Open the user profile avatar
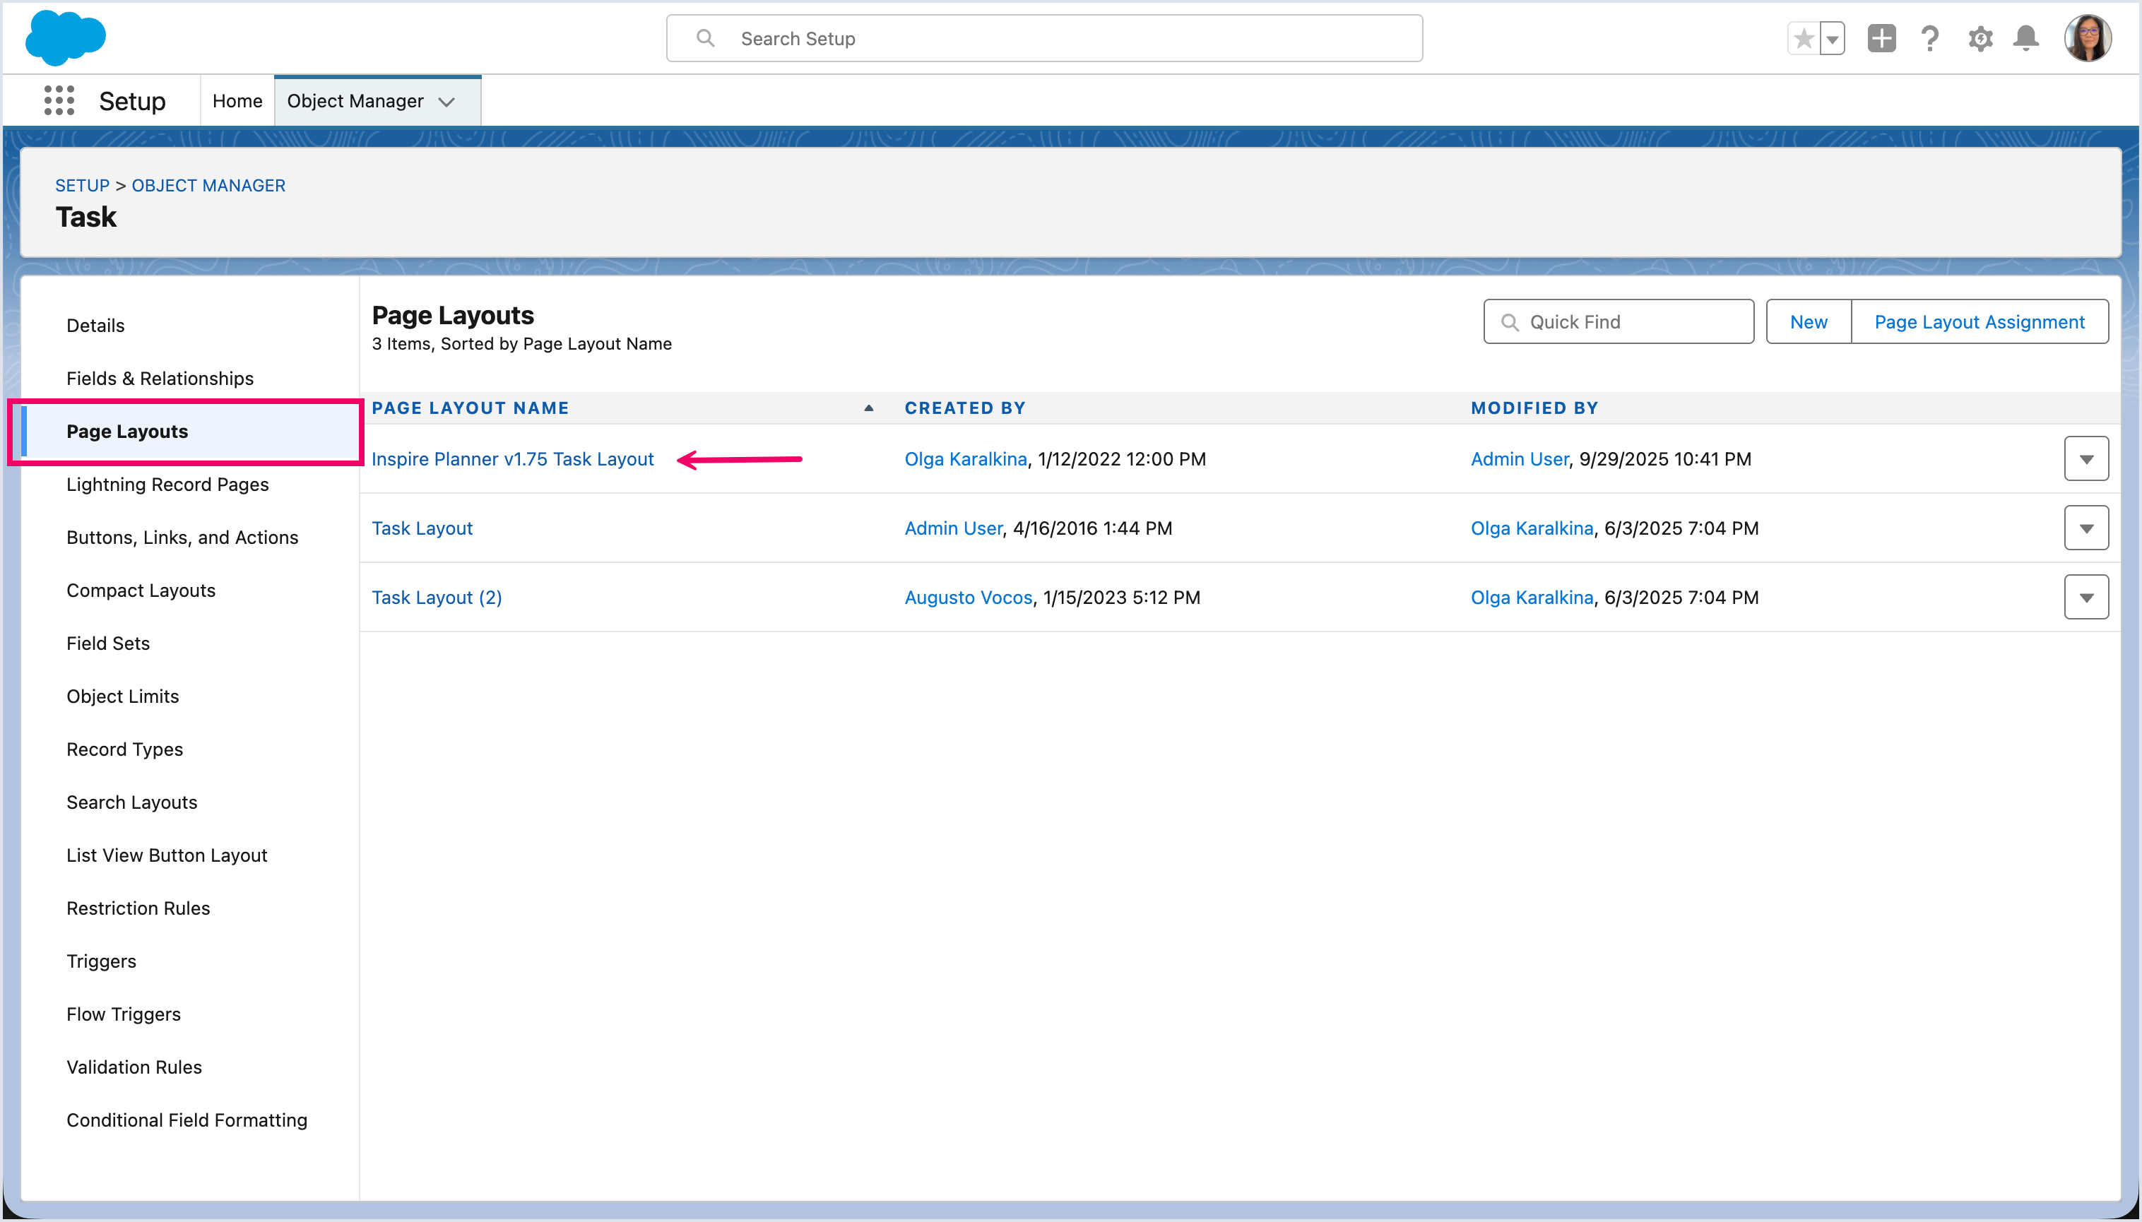The image size is (2142, 1222). (x=2088, y=39)
